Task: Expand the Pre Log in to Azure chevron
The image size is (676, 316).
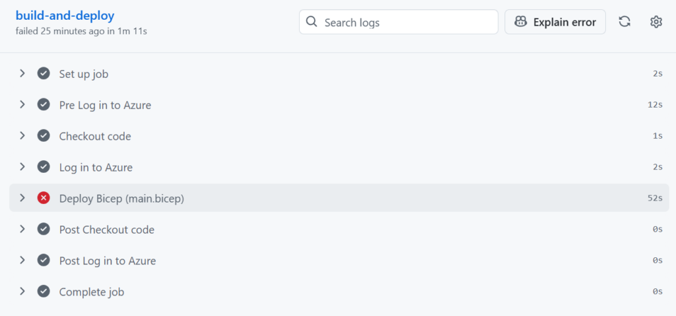Action: [x=22, y=104]
